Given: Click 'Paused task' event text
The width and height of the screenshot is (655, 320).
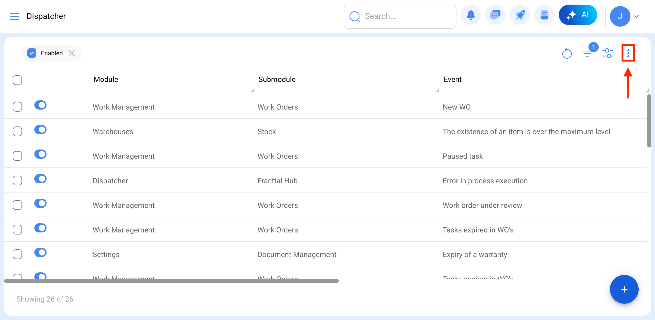Looking at the screenshot, I should tap(463, 156).
